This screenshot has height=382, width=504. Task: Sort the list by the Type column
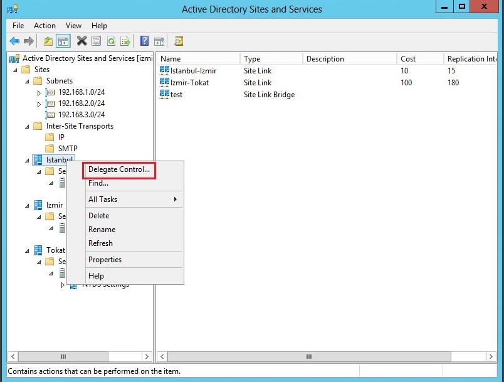click(x=271, y=59)
